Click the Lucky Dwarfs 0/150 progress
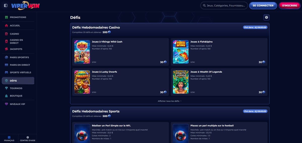This screenshot has height=143, width=302. pos(94,92)
